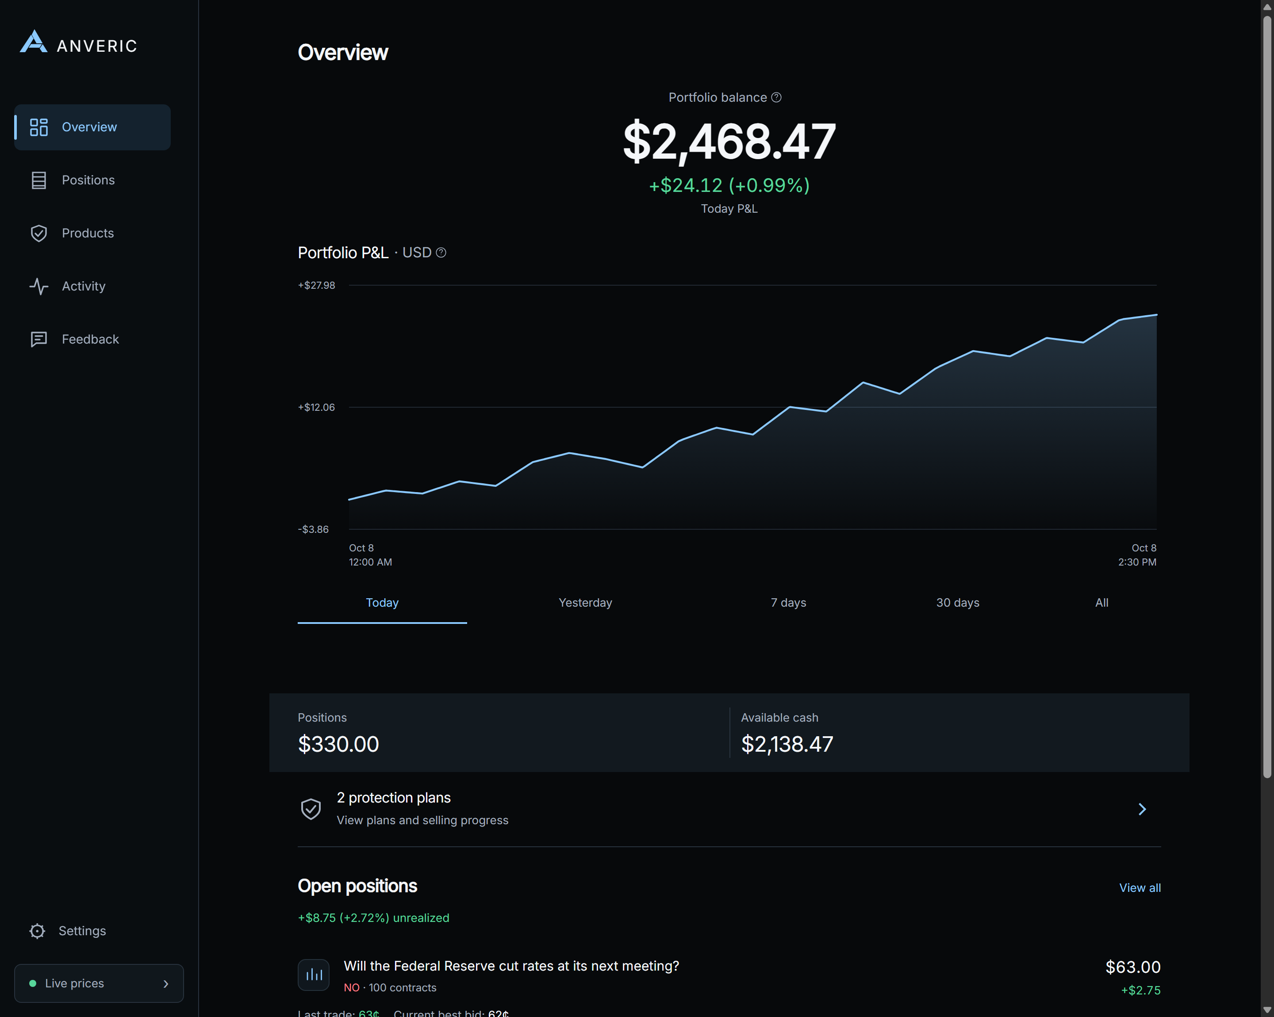
Task: Expand the Live prices chevron
Action: pyautogui.click(x=166, y=983)
